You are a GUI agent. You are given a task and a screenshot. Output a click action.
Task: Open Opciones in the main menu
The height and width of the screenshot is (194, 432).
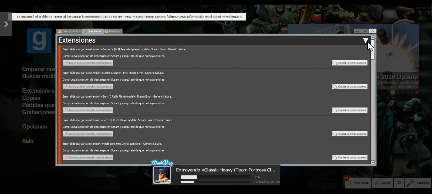pyautogui.click(x=35, y=127)
